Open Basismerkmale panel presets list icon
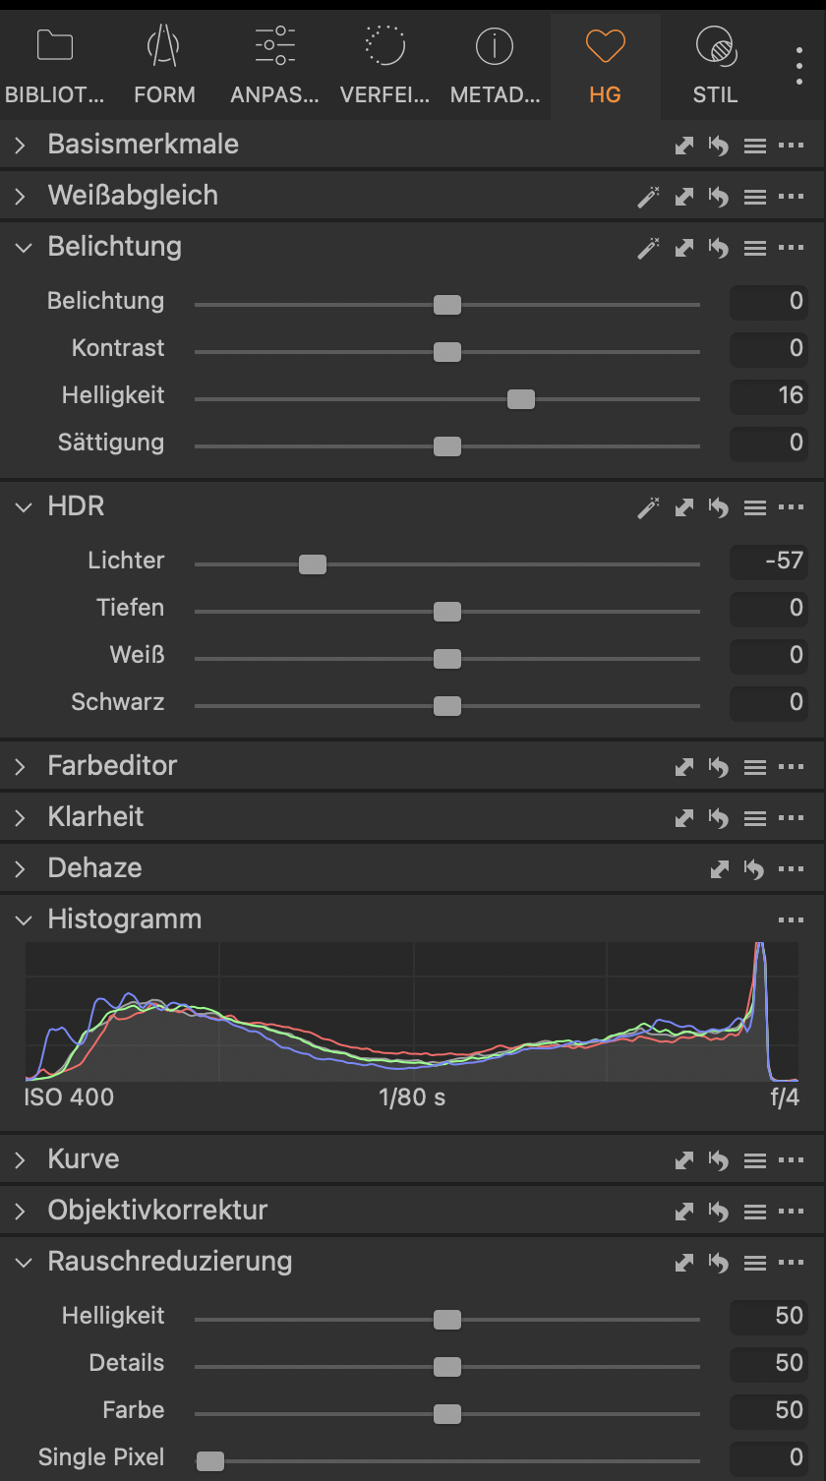The image size is (826, 1481). (754, 146)
